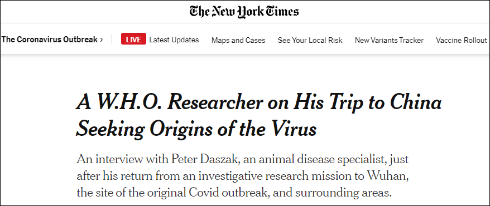Open the Vaccine Rollout link
The width and height of the screenshot is (490, 206).
pos(462,40)
